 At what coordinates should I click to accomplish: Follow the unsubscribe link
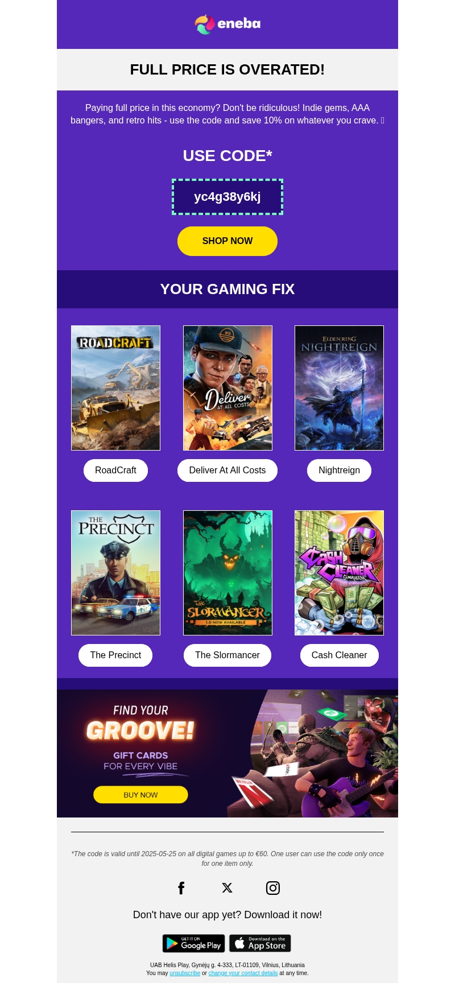tap(185, 973)
